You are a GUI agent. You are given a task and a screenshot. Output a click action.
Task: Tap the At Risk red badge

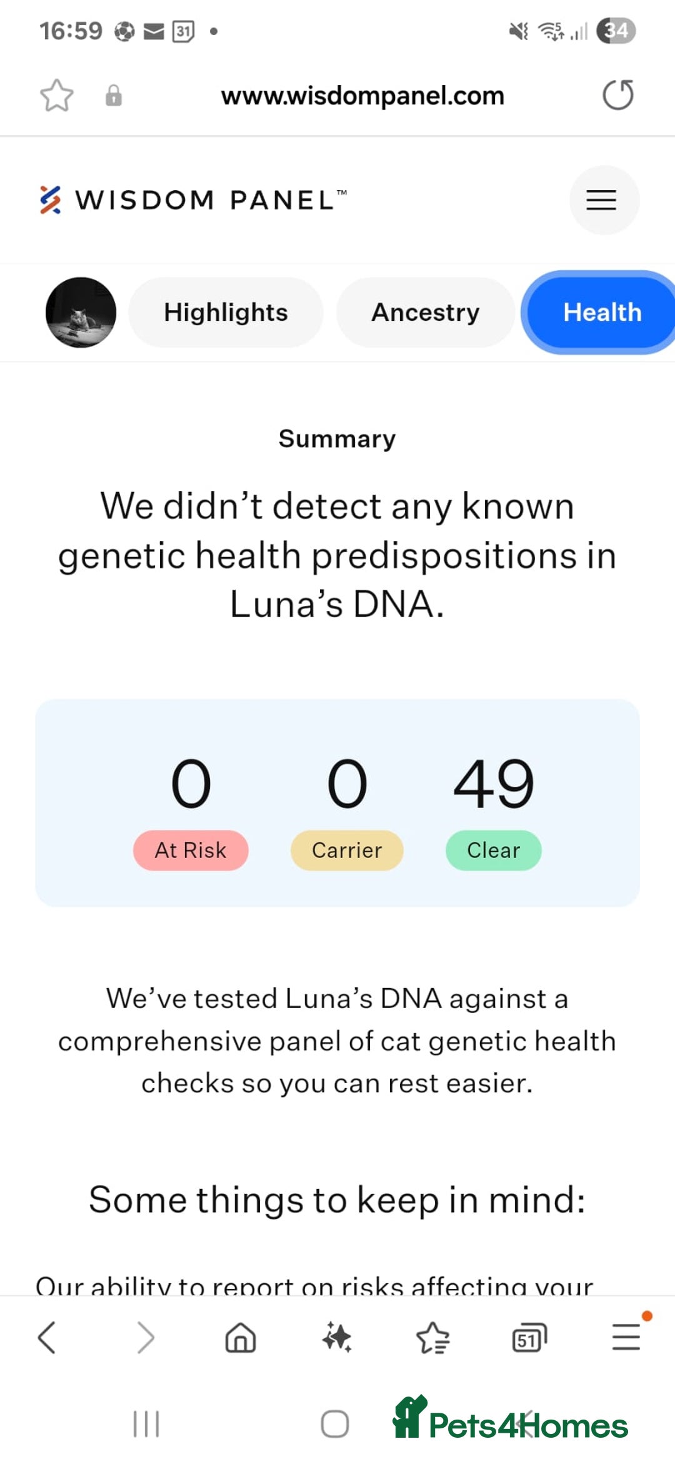click(x=191, y=851)
